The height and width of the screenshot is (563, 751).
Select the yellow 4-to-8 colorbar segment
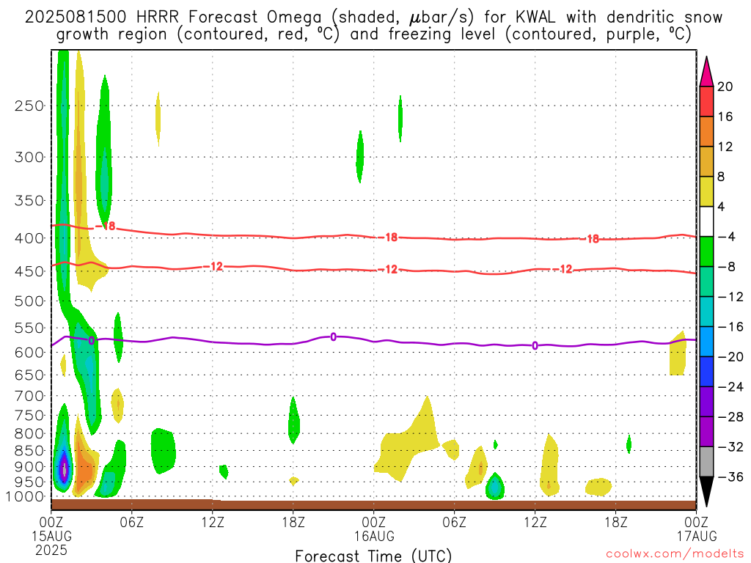pos(706,192)
